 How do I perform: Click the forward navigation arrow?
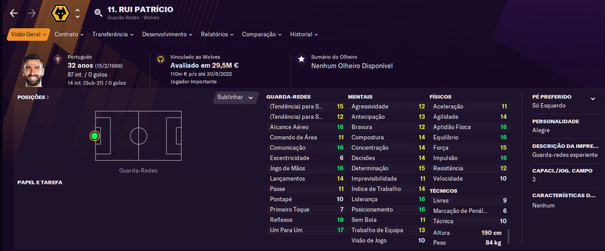[x=32, y=13]
